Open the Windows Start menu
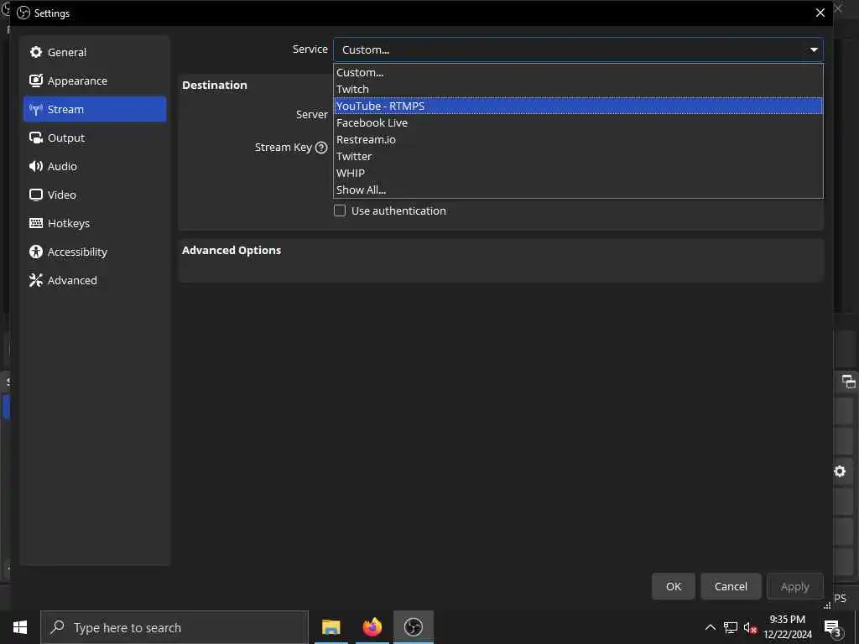This screenshot has height=644, width=859. click(x=20, y=627)
